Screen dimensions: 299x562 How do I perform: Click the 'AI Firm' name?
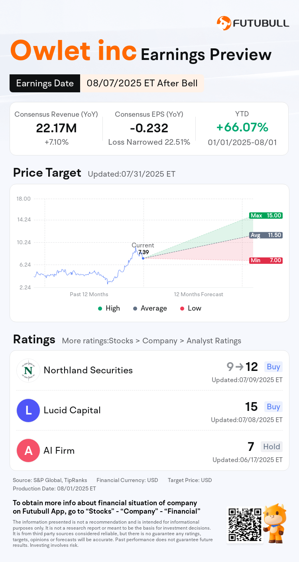59,450
